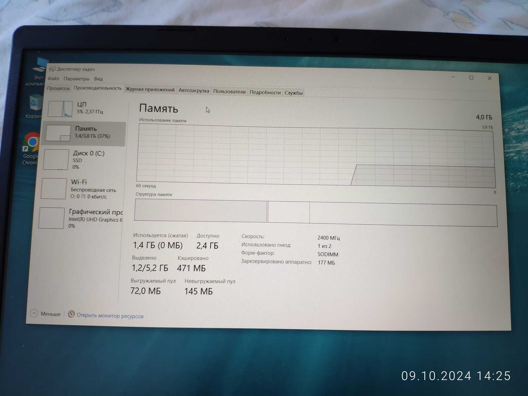528x396 pixels.
Task: Click the '4,0 ГБ' total memory value
Action: (x=484, y=117)
